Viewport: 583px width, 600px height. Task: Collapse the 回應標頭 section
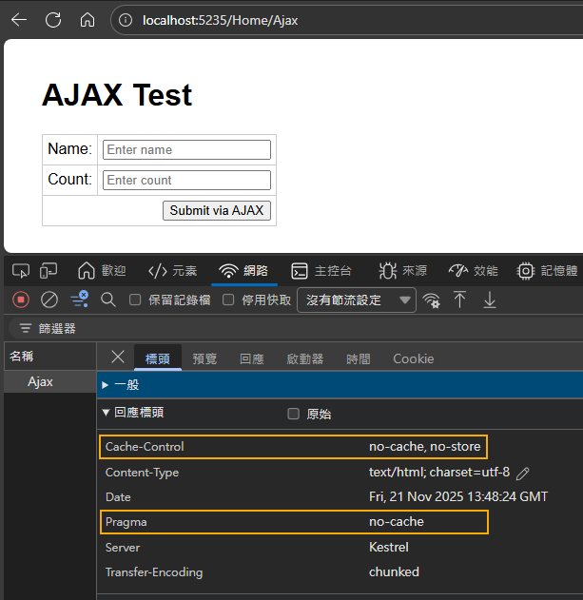tap(106, 413)
